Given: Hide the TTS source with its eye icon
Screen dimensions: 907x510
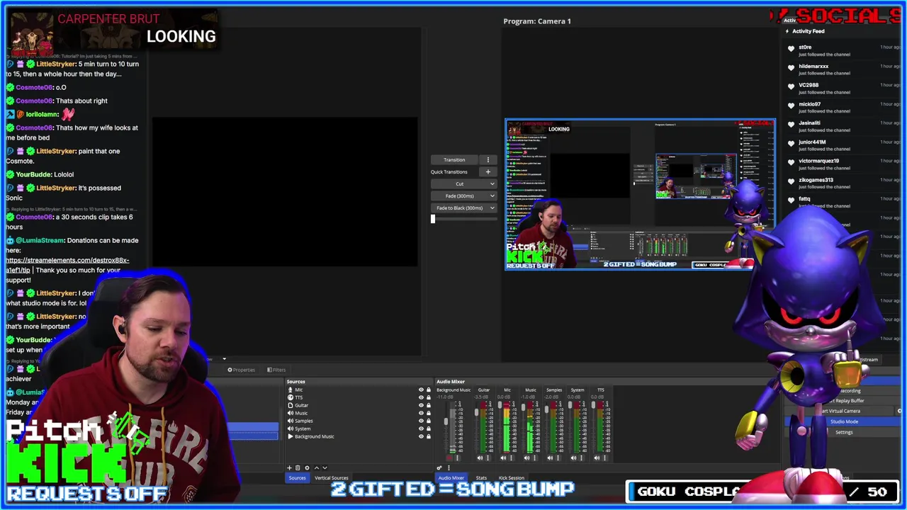Looking at the screenshot, I should click(421, 397).
